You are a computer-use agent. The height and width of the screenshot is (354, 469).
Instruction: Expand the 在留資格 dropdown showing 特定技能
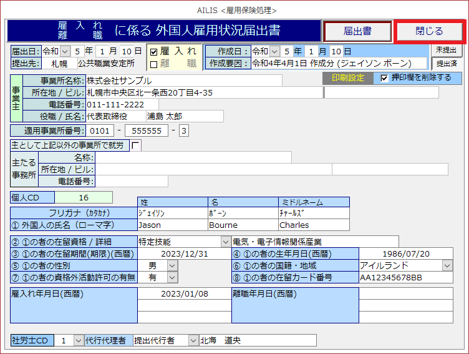click(225, 242)
